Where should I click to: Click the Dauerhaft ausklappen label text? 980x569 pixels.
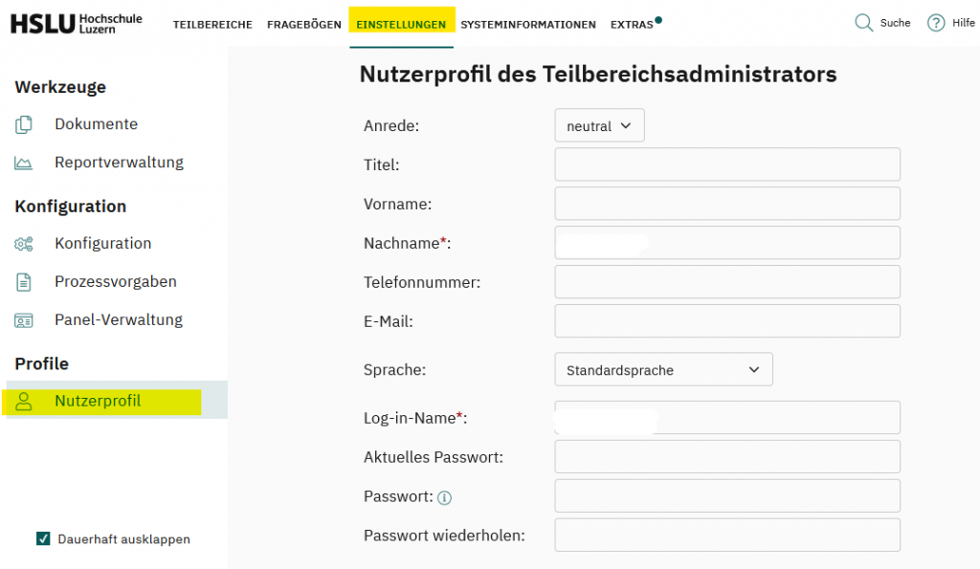(x=123, y=539)
